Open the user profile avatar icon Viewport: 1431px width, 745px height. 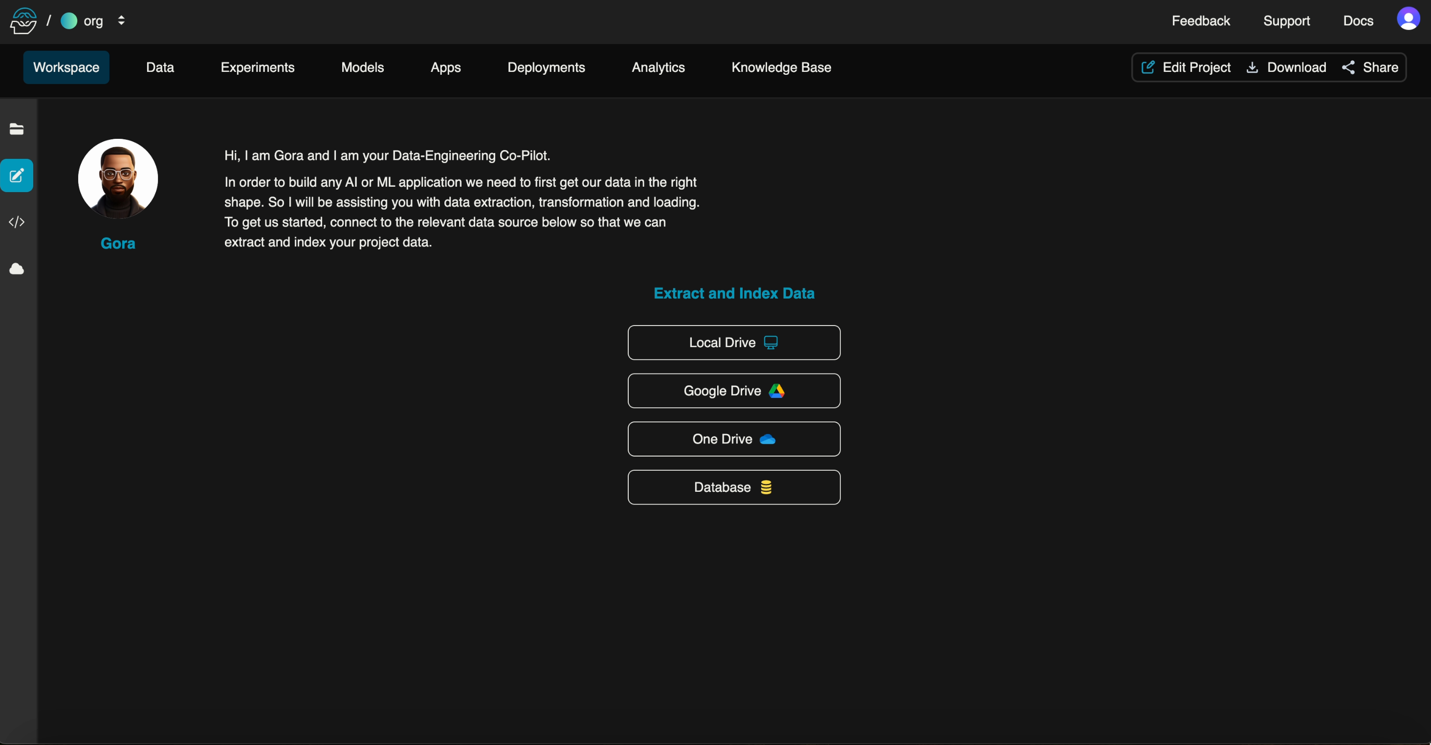(1408, 20)
